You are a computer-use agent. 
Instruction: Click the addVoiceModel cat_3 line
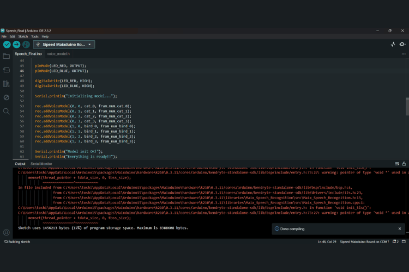[x=83, y=121]
